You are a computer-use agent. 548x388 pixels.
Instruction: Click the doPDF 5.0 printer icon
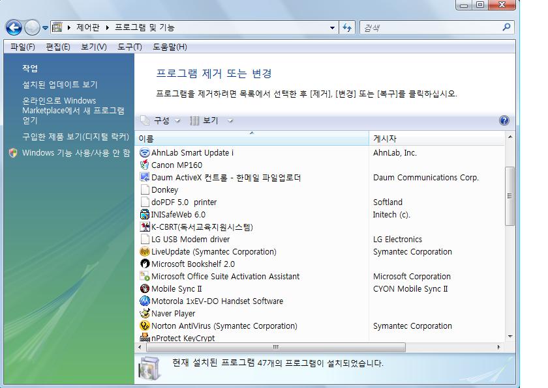144,202
